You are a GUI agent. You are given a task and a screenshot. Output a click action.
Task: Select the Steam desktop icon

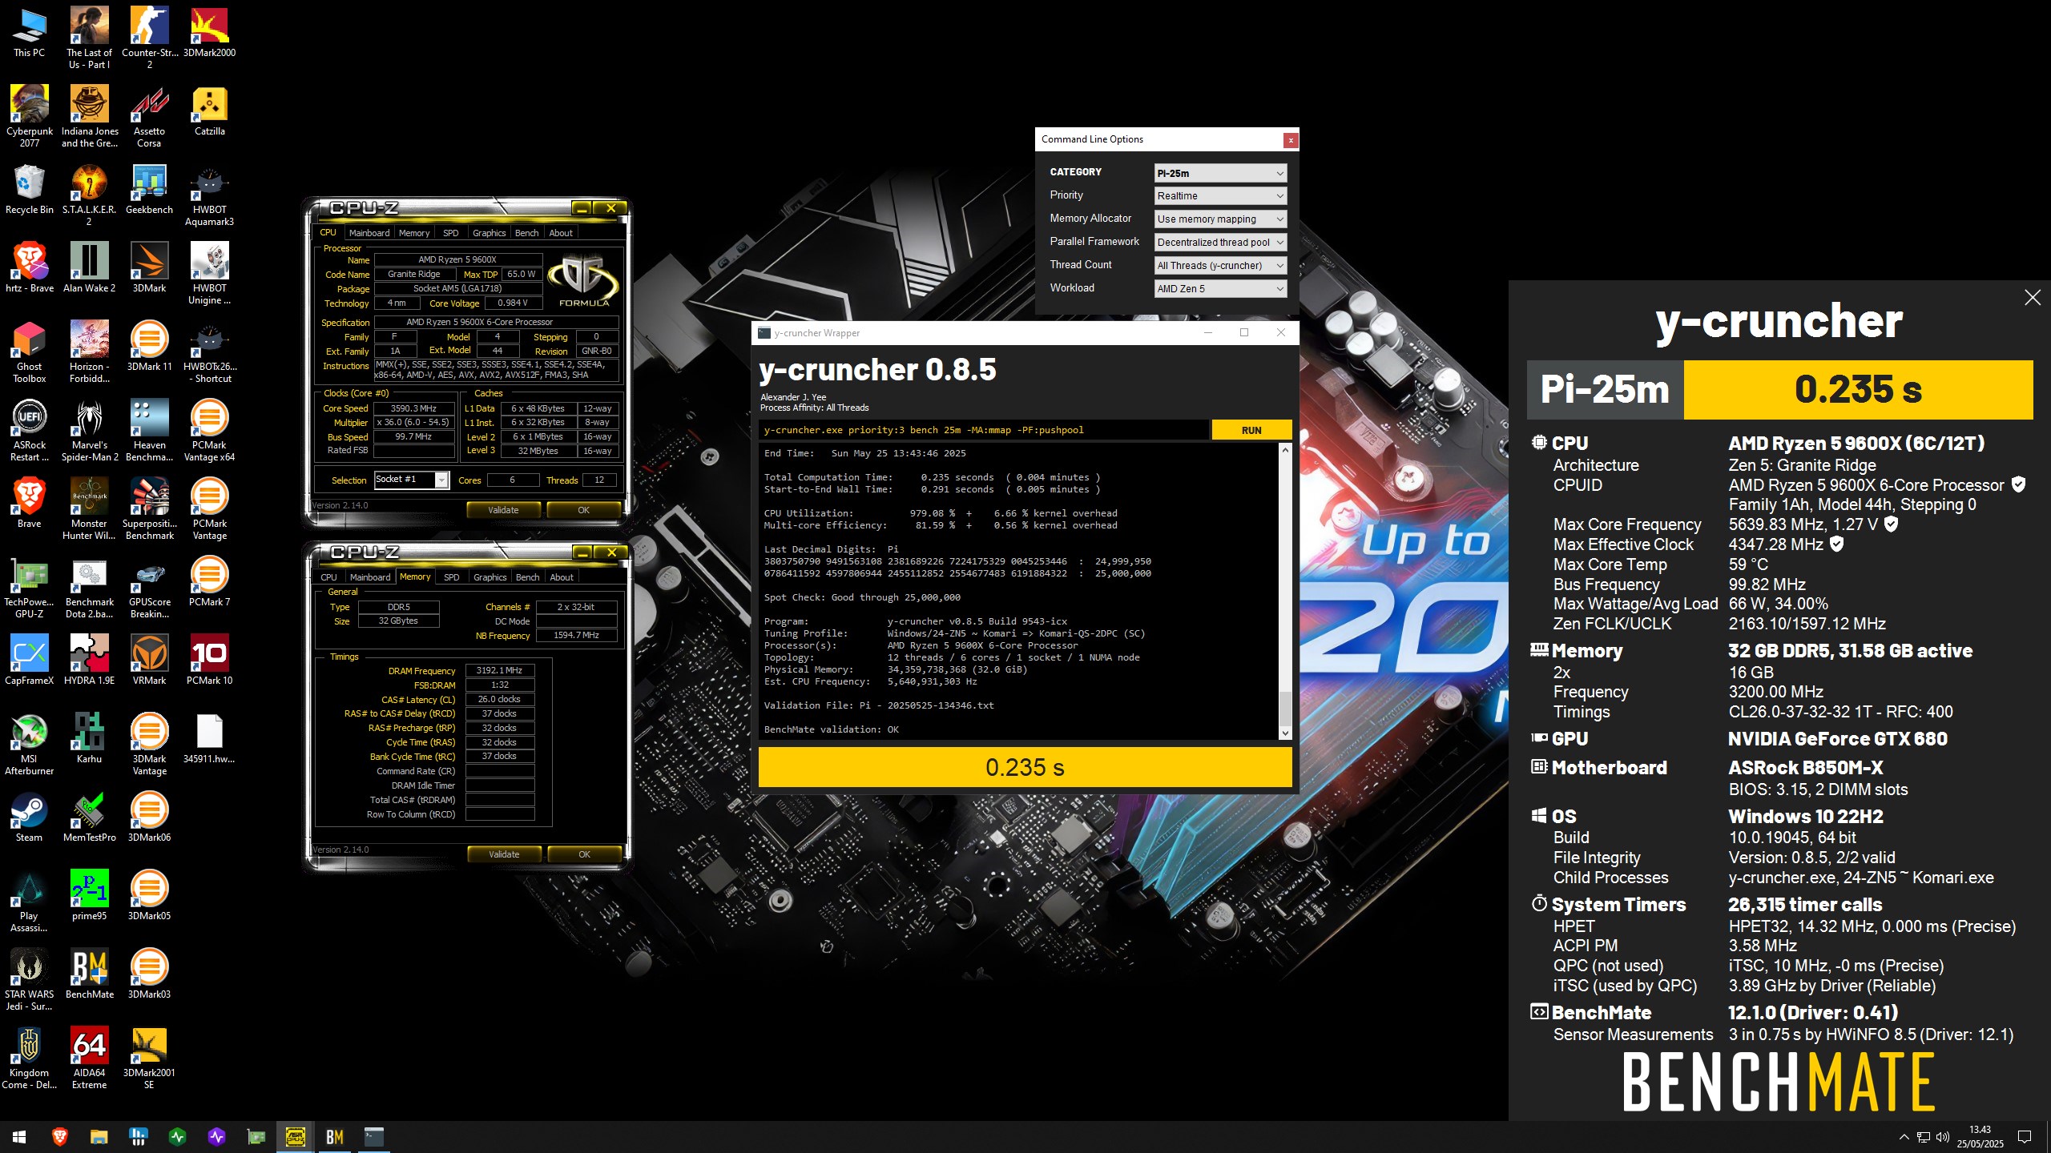coord(30,818)
